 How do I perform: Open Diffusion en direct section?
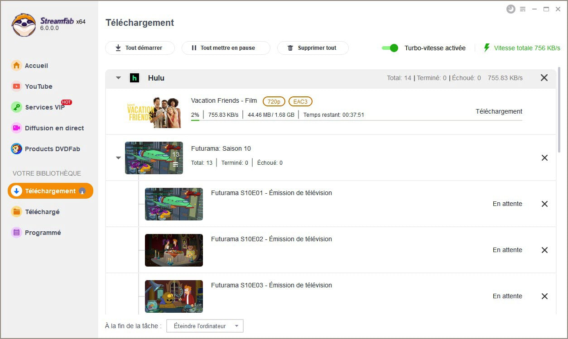coord(54,128)
